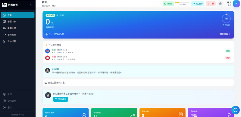Click the gear icon beside 設定

pos(4,94)
